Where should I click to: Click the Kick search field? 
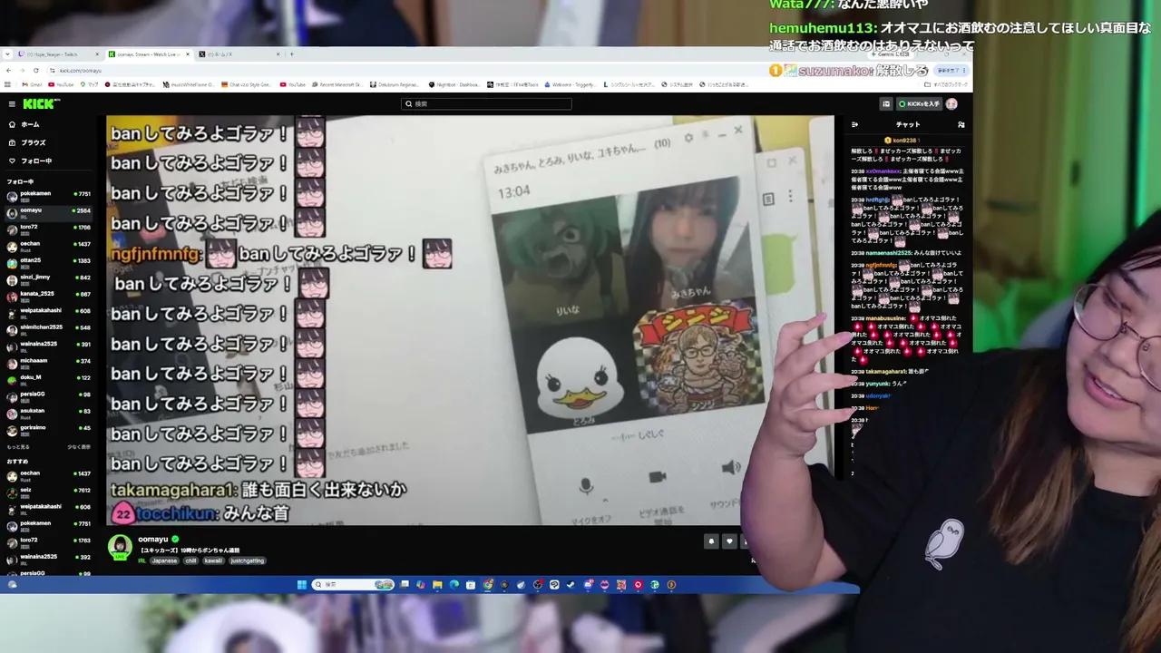[x=486, y=103]
